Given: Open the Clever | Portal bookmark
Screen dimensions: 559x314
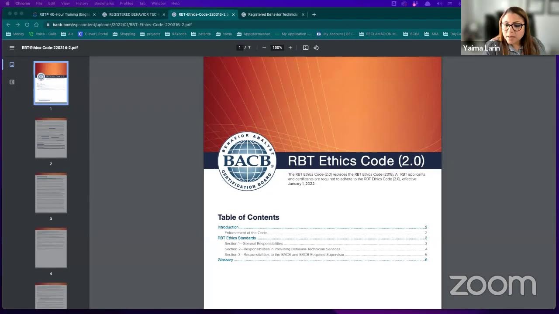Looking at the screenshot, I should point(93,34).
